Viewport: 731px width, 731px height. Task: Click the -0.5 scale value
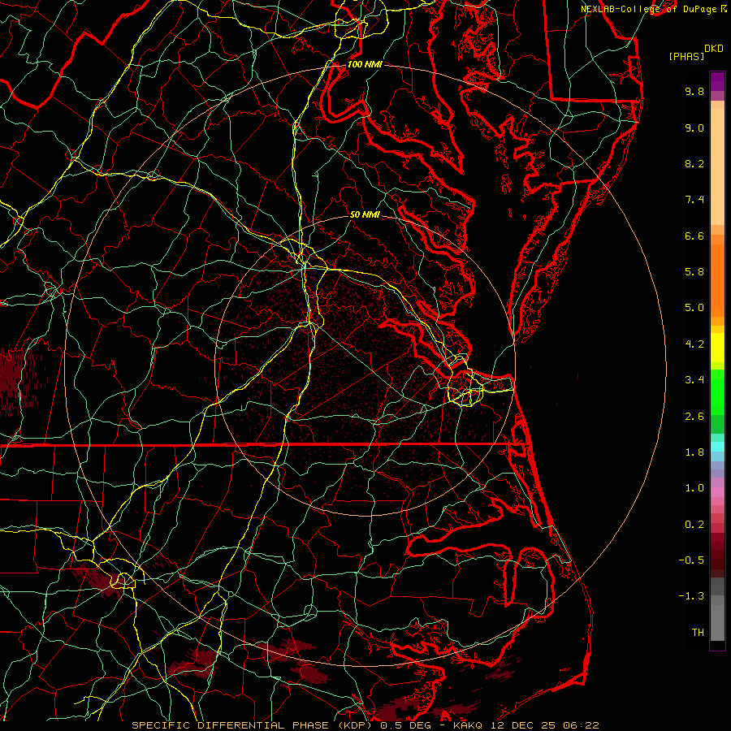(x=691, y=560)
